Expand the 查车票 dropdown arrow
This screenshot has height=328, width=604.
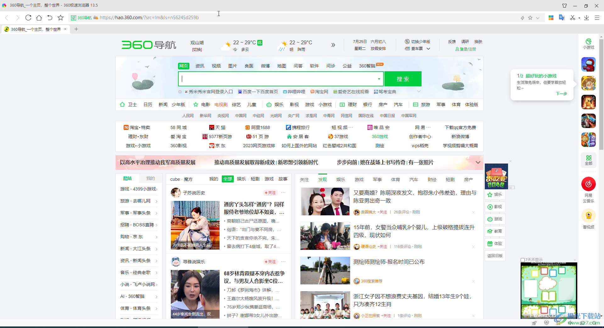(428, 49)
